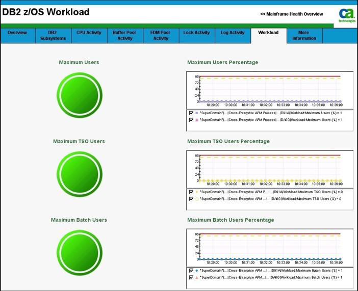This screenshot has width=358, height=291.
Task: Select DA0G Workload:Maximum Users (%) legend text
Action: pos(271,120)
